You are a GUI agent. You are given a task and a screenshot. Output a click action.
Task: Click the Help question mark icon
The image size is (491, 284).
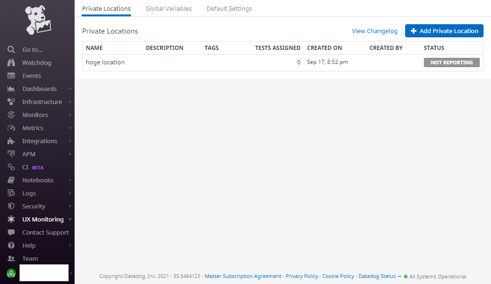[11, 245]
